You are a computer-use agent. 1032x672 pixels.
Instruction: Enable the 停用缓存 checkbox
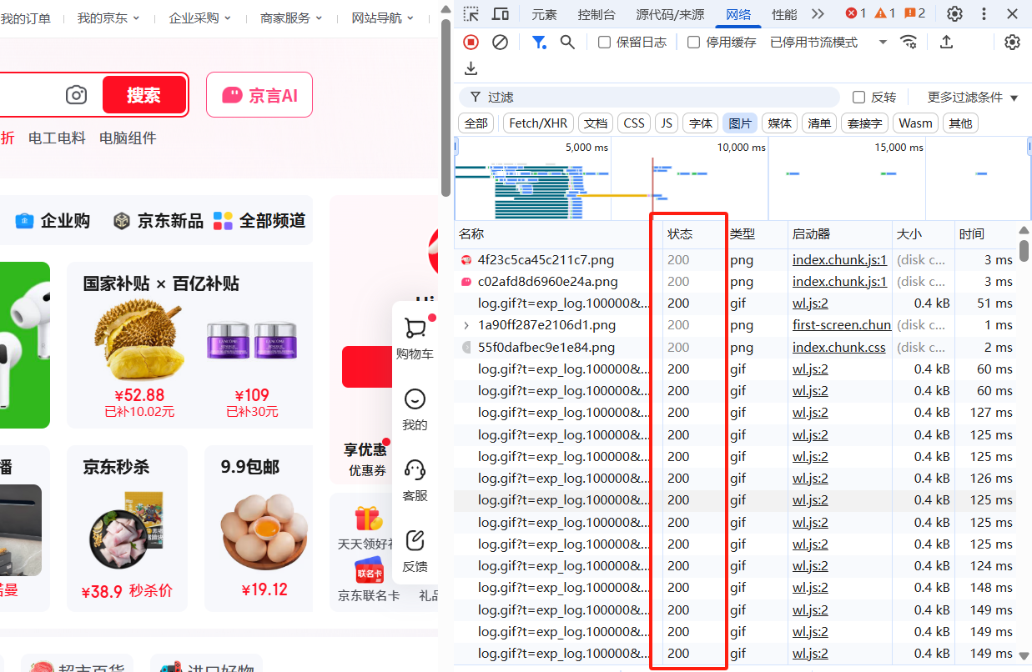693,42
